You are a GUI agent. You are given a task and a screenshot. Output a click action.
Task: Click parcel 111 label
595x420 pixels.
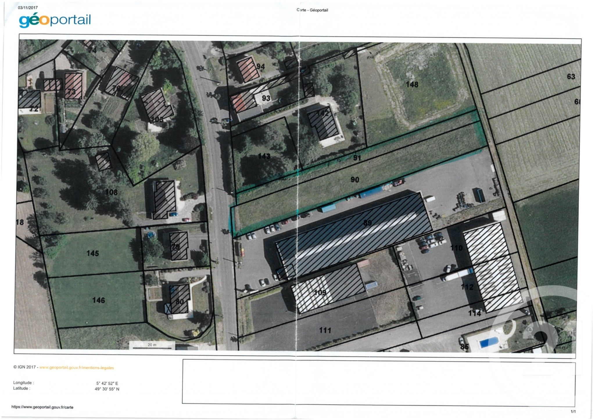[325, 330]
